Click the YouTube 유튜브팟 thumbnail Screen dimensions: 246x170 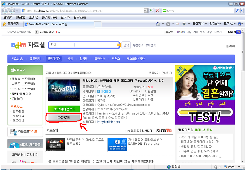click(x=55, y=145)
